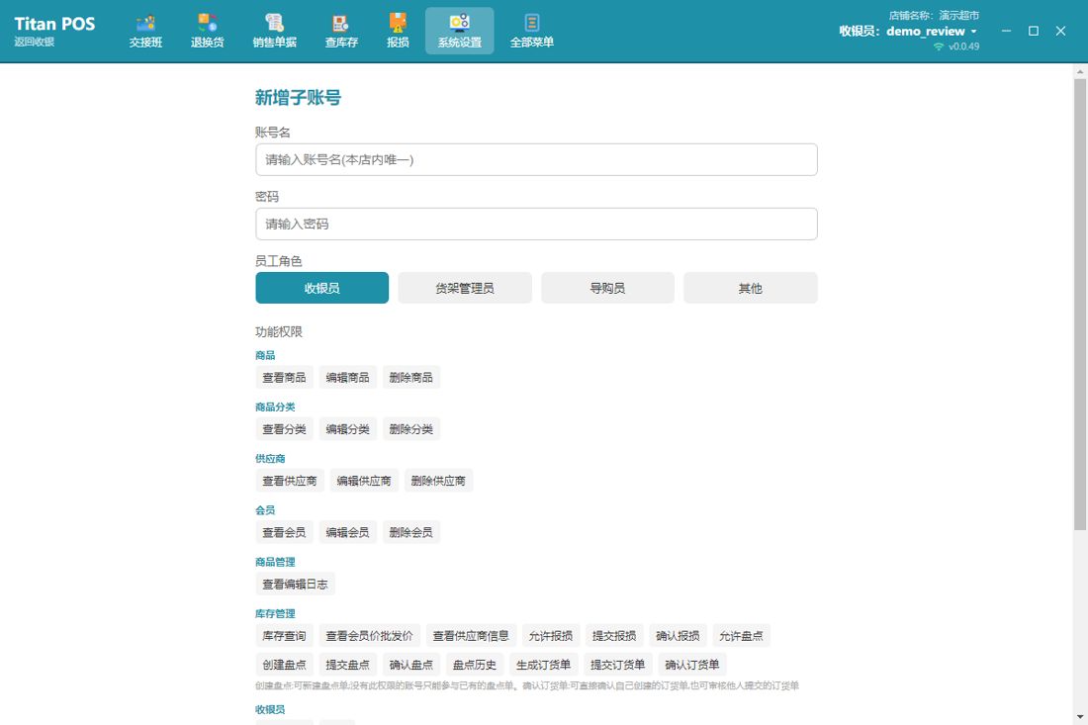Toggle the 生成订货单 permission

pos(543,665)
